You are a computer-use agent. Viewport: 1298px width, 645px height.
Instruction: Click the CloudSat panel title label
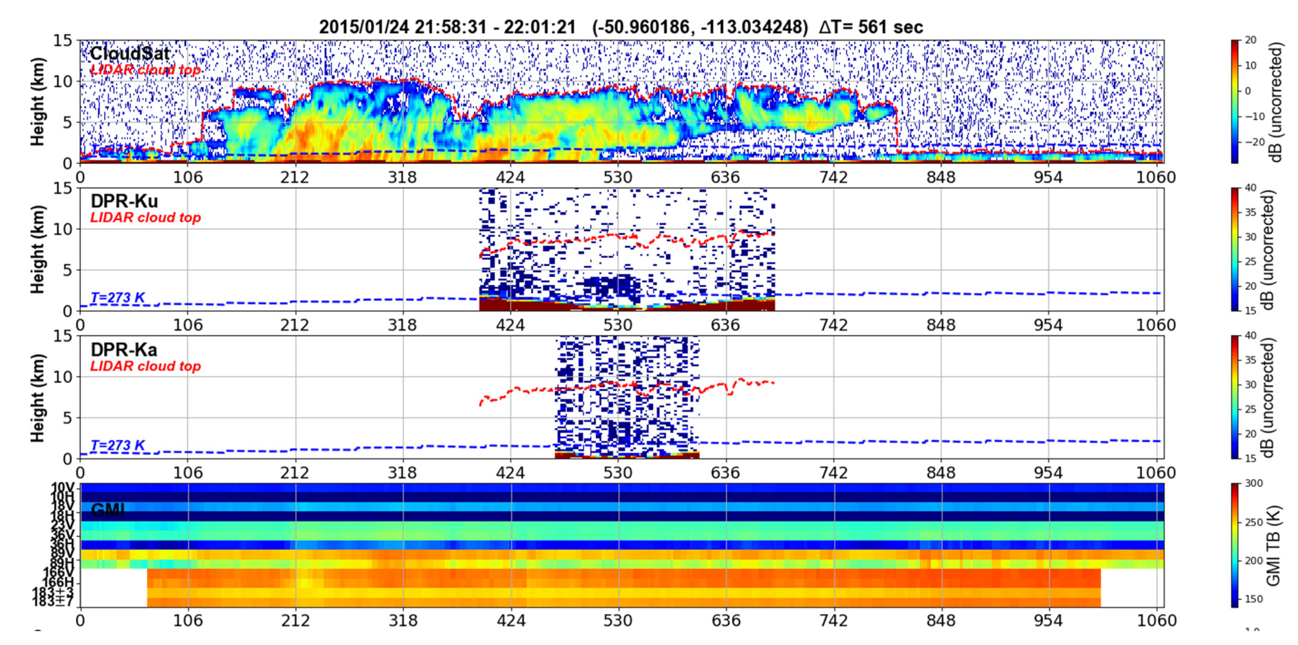pyautogui.click(x=129, y=53)
